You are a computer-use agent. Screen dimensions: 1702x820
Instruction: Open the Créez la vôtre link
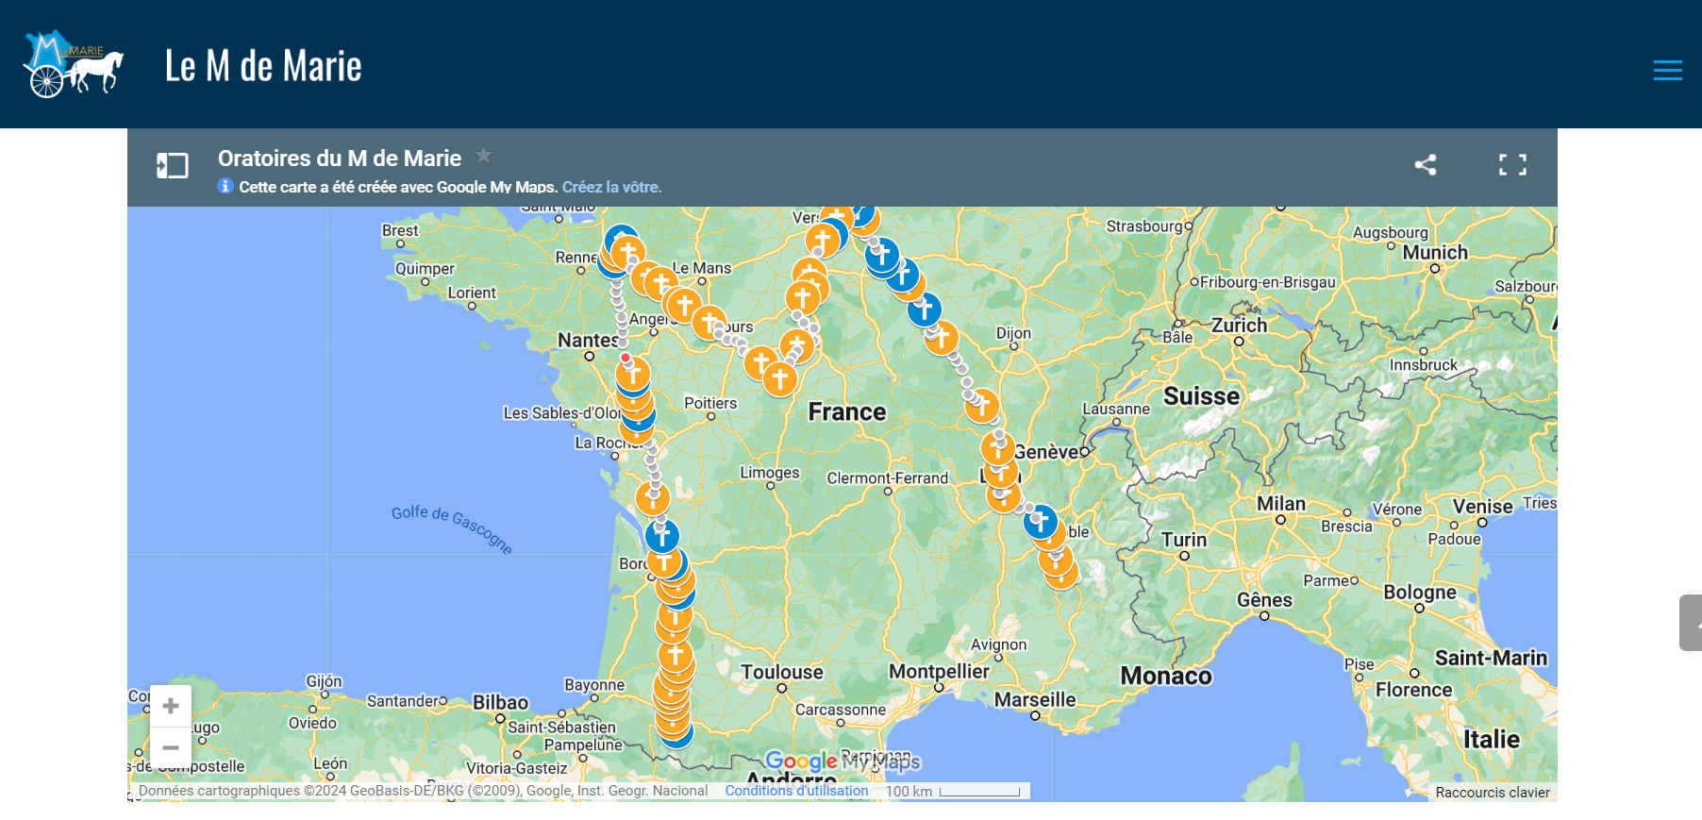pyautogui.click(x=611, y=187)
